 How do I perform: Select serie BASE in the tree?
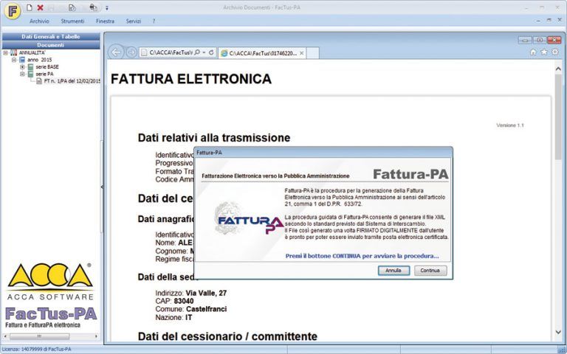click(47, 67)
